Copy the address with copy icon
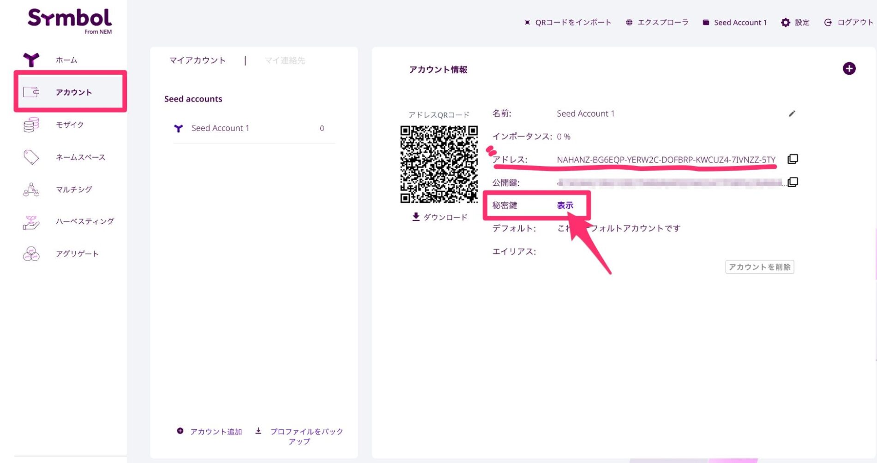 coord(793,159)
